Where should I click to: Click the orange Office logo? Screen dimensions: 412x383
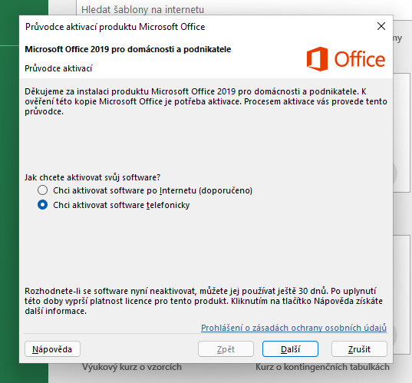click(x=346, y=59)
